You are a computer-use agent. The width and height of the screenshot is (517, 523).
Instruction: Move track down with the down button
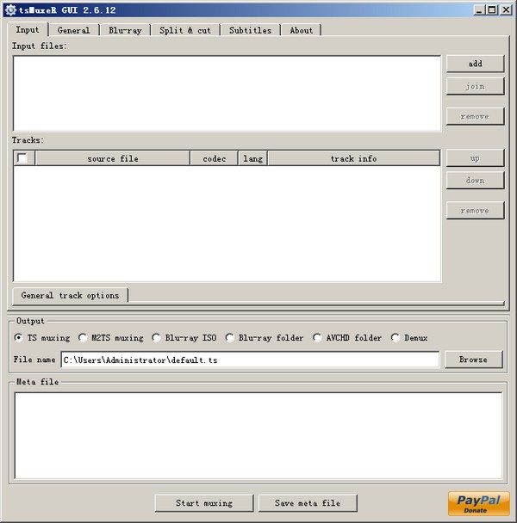click(x=476, y=181)
